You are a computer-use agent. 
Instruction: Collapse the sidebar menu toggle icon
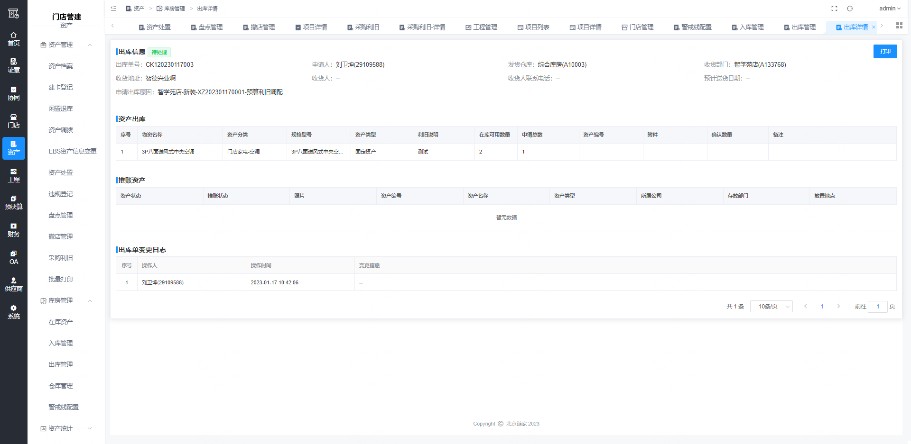(x=113, y=9)
